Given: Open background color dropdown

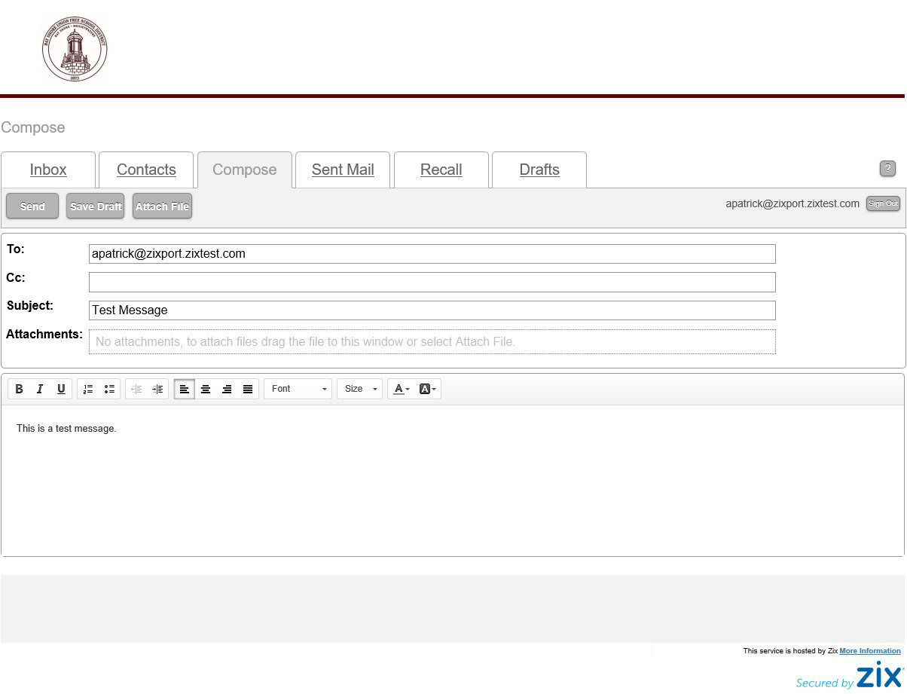Looking at the screenshot, I should click(427, 389).
